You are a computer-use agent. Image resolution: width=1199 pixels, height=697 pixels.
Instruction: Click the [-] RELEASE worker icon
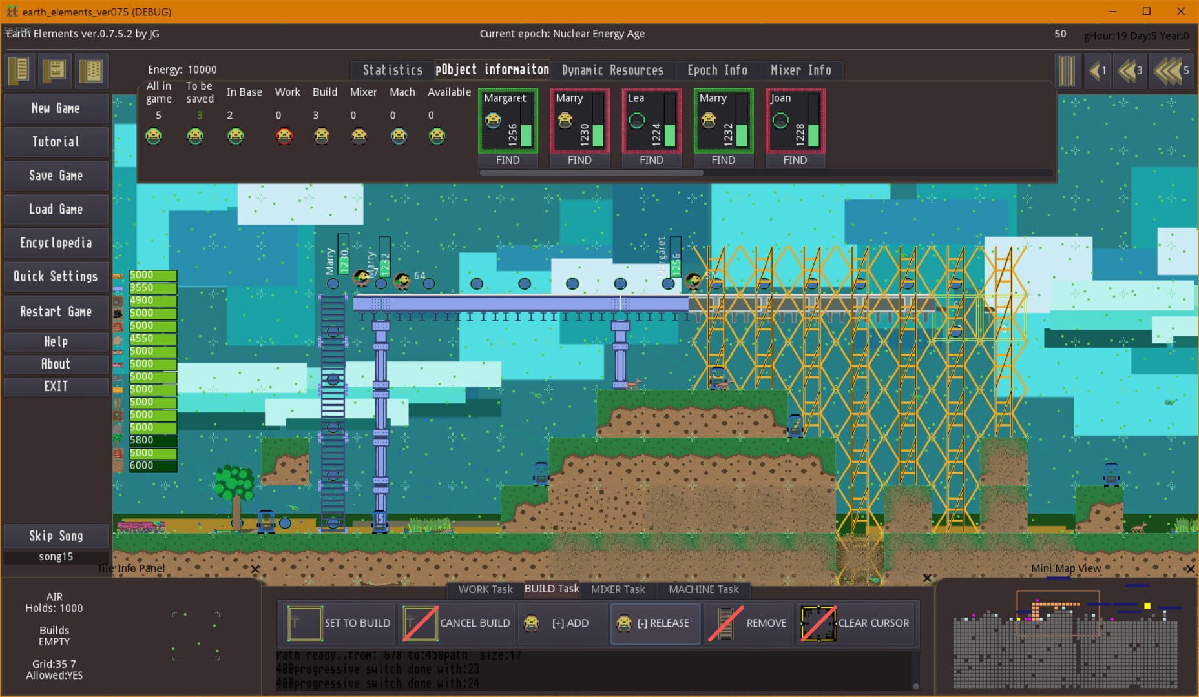pos(623,623)
